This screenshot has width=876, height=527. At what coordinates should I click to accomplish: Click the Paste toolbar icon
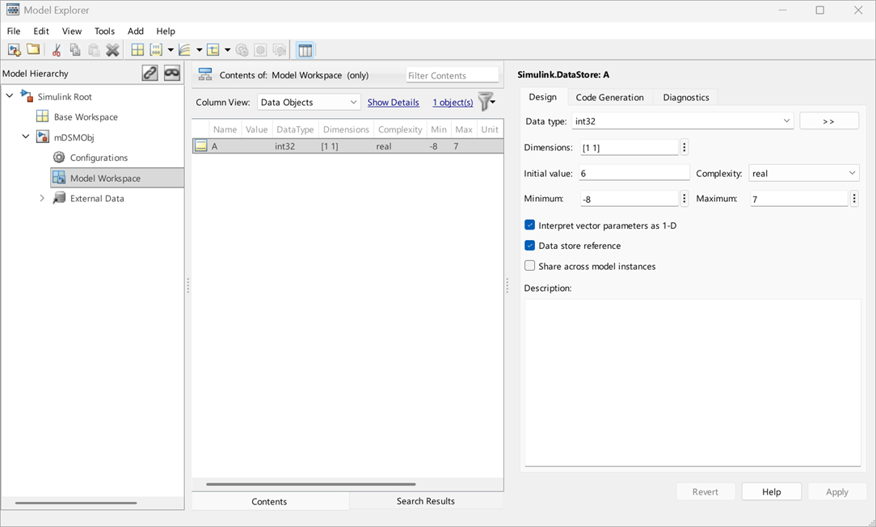click(x=94, y=50)
